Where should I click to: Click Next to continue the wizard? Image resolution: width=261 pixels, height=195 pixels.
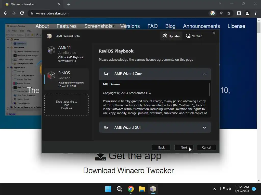184,148
